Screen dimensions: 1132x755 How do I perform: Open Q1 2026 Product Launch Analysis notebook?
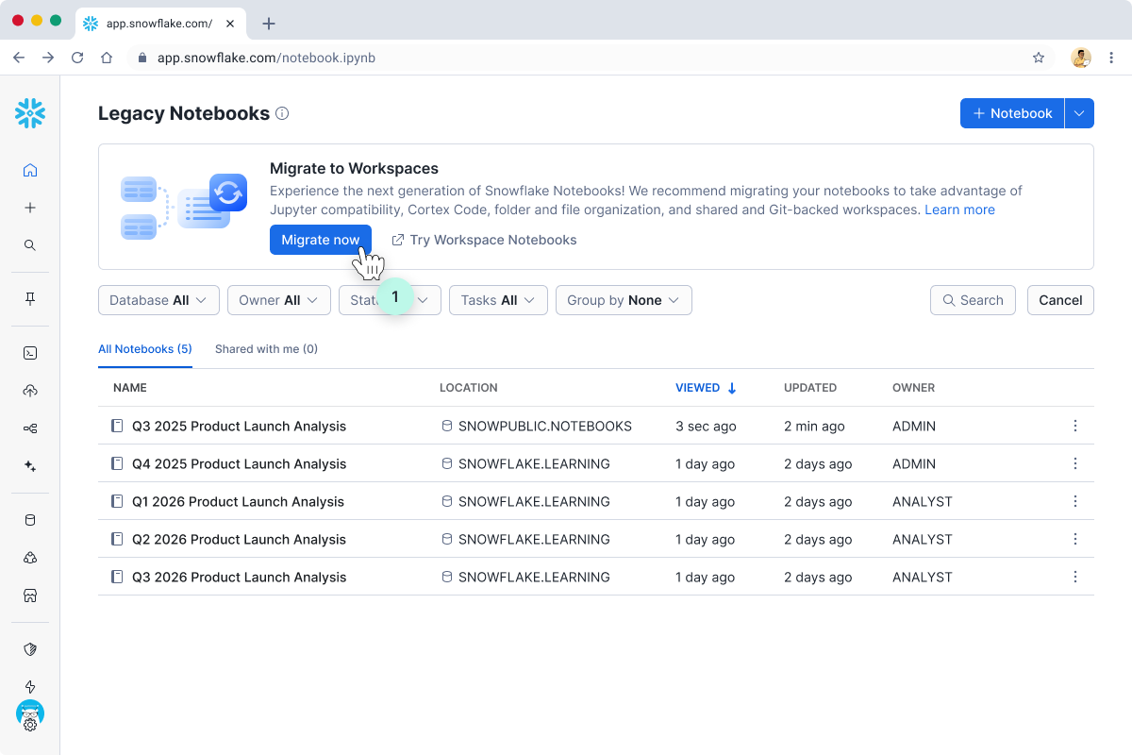pyautogui.click(x=239, y=501)
